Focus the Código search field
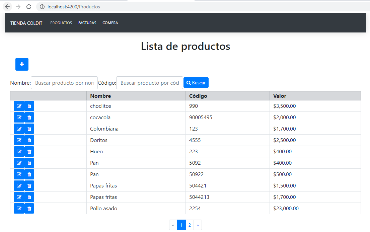The height and width of the screenshot is (232, 370). [x=150, y=83]
